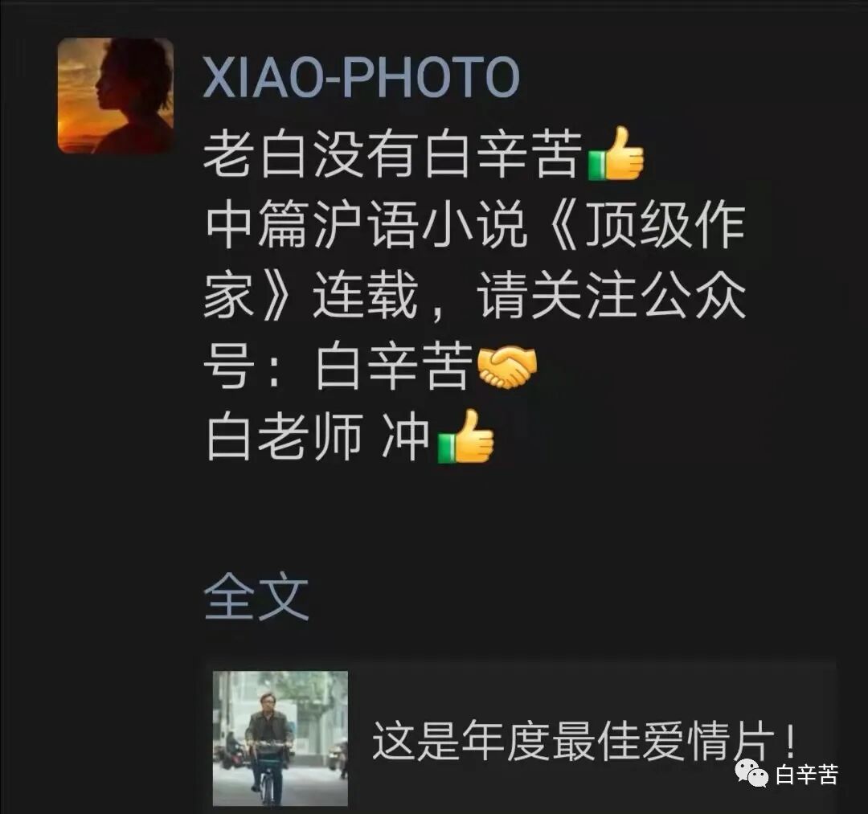The height and width of the screenshot is (814, 868).
Task: Click the 白辛苦 watermark text
Action: tap(807, 774)
